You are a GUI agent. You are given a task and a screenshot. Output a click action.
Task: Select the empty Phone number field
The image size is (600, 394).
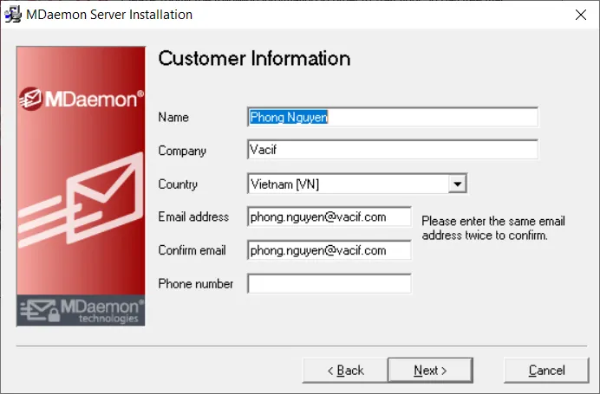click(329, 283)
